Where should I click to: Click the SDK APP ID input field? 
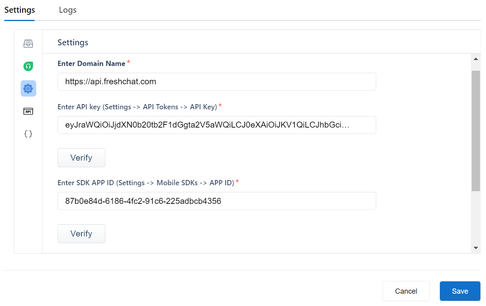click(217, 201)
